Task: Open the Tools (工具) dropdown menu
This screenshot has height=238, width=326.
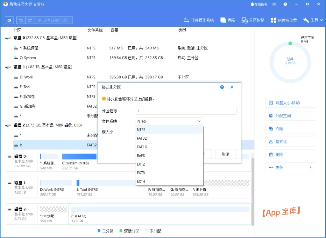Action: click(x=313, y=20)
